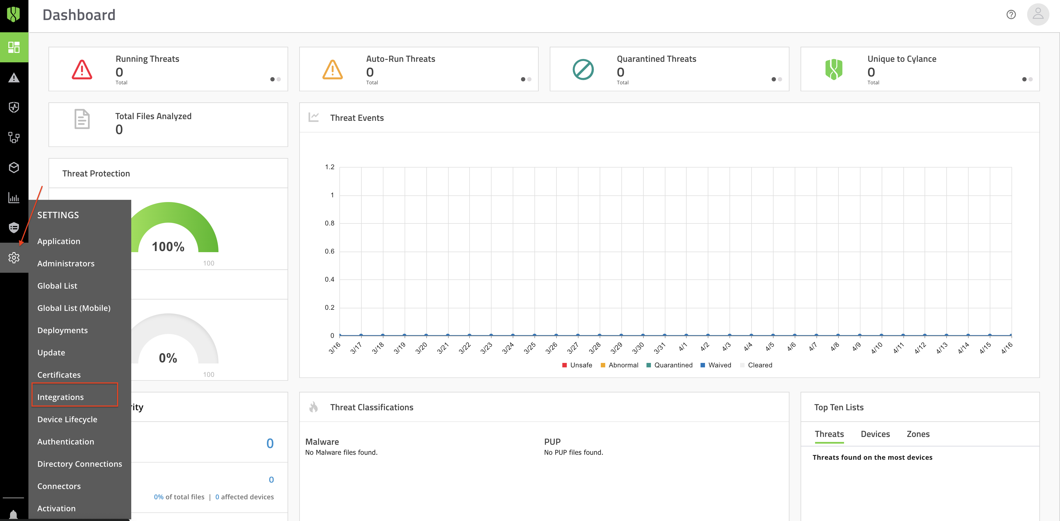Click the Settings gear sidebar icon
Screen dimensions: 1060x521
[14, 258]
